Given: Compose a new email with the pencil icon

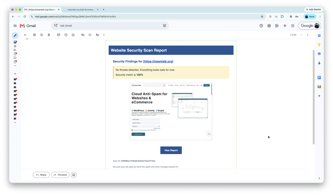Looking at the screenshot, I should 15,35.
